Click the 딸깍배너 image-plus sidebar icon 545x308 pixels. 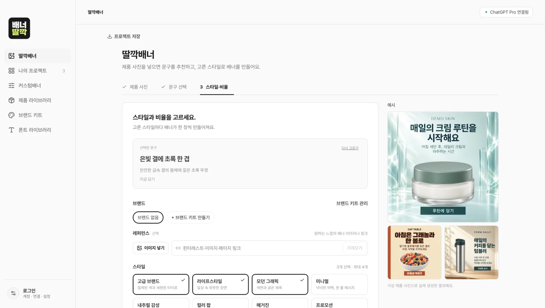[x=12, y=56]
